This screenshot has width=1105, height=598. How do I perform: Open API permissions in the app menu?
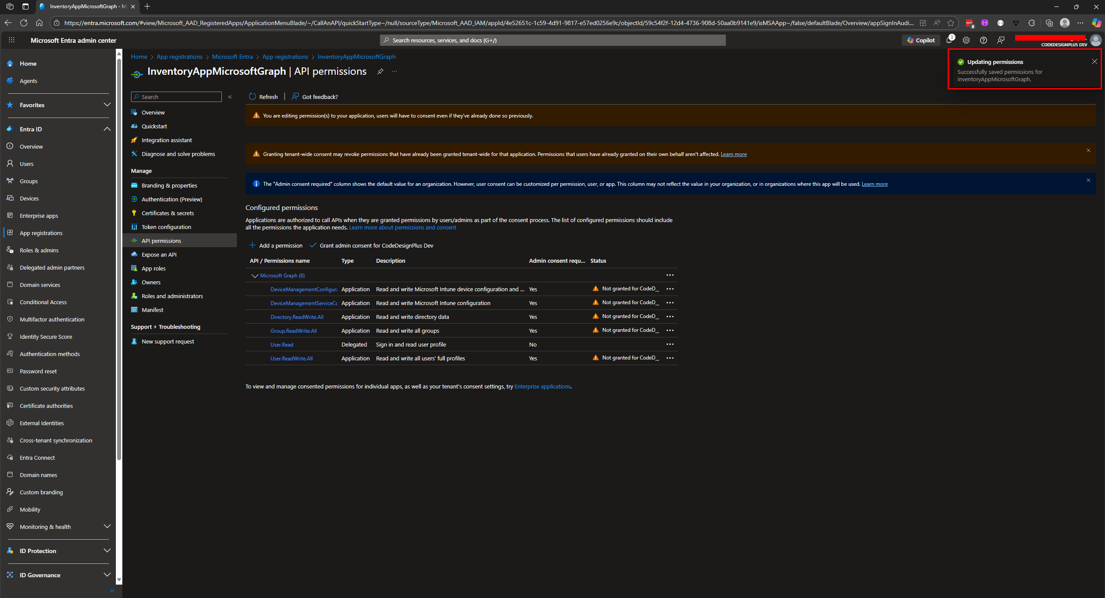pyautogui.click(x=180, y=241)
